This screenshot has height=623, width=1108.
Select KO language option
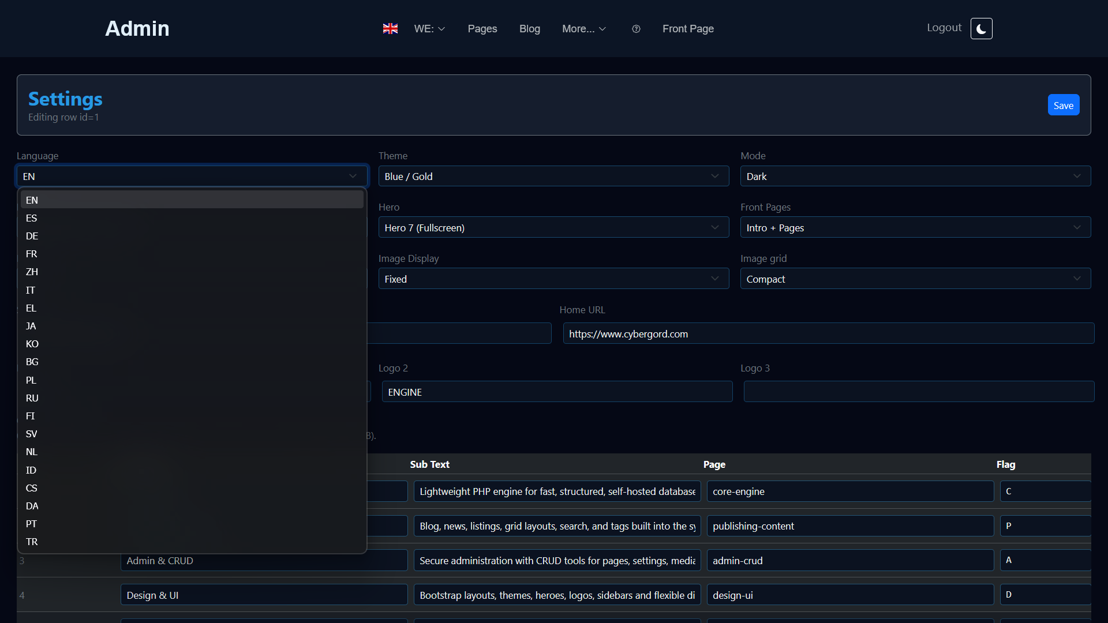pos(192,344)
